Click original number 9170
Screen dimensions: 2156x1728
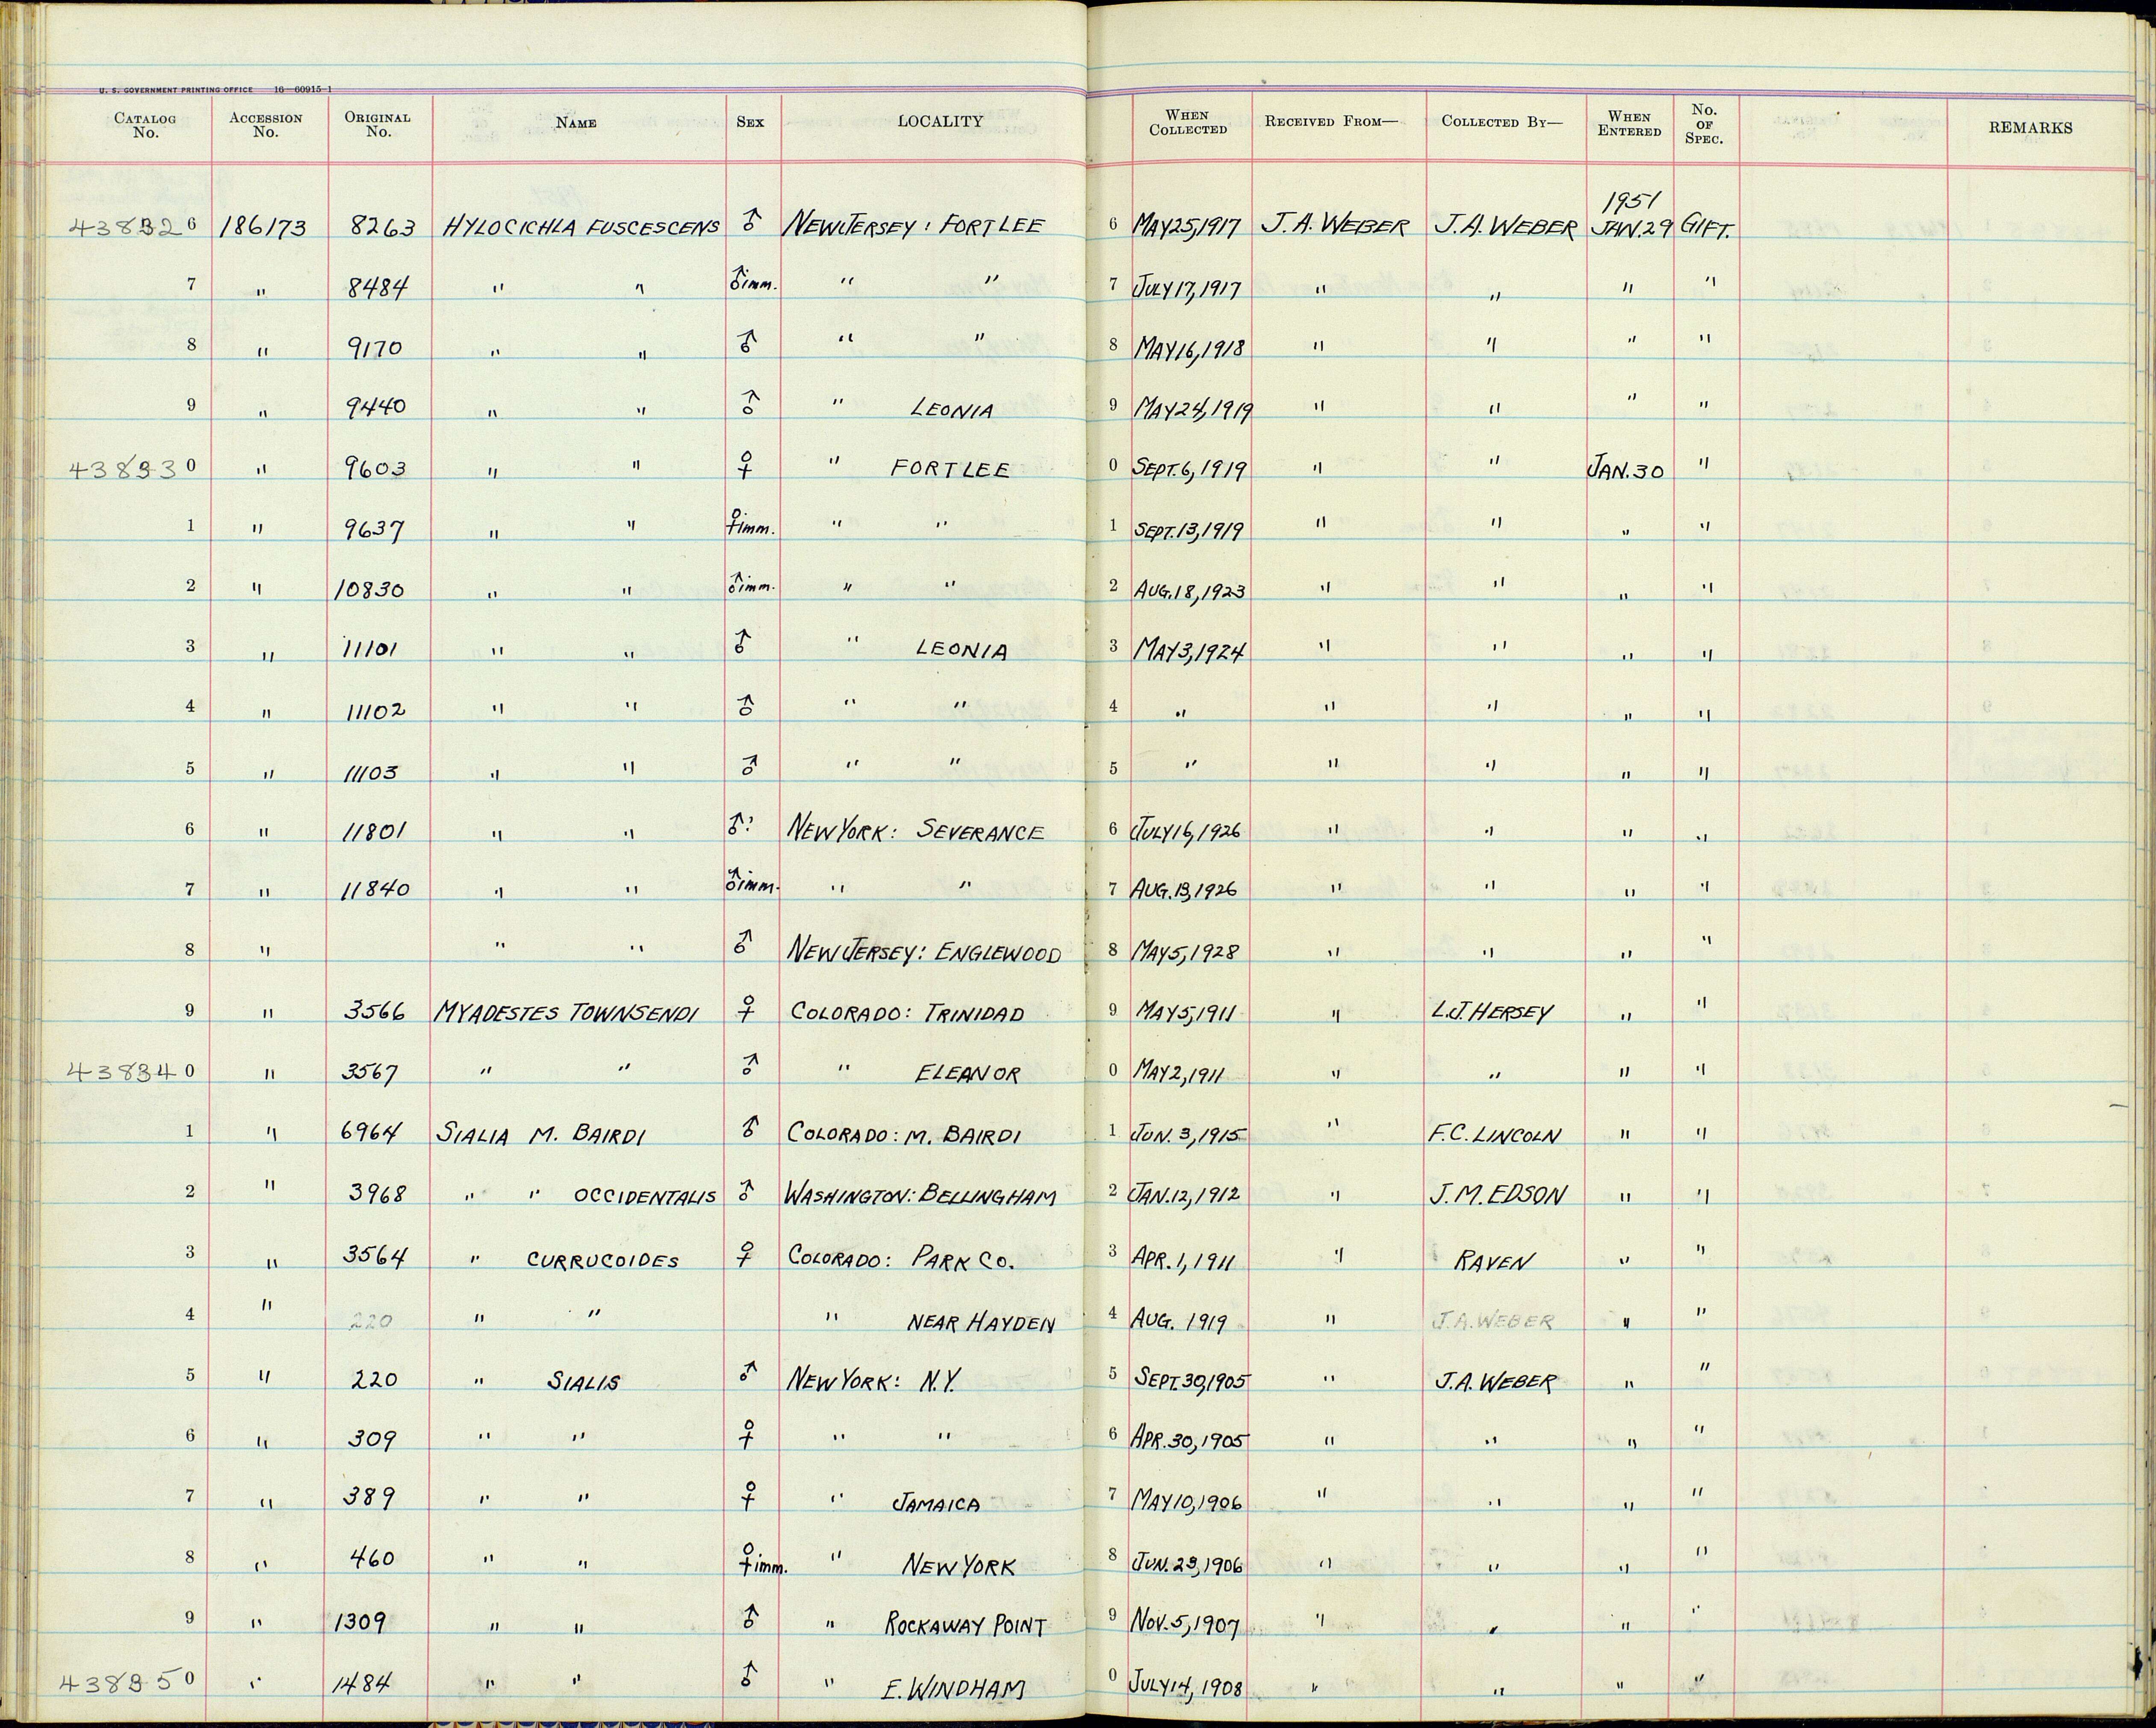375,348
